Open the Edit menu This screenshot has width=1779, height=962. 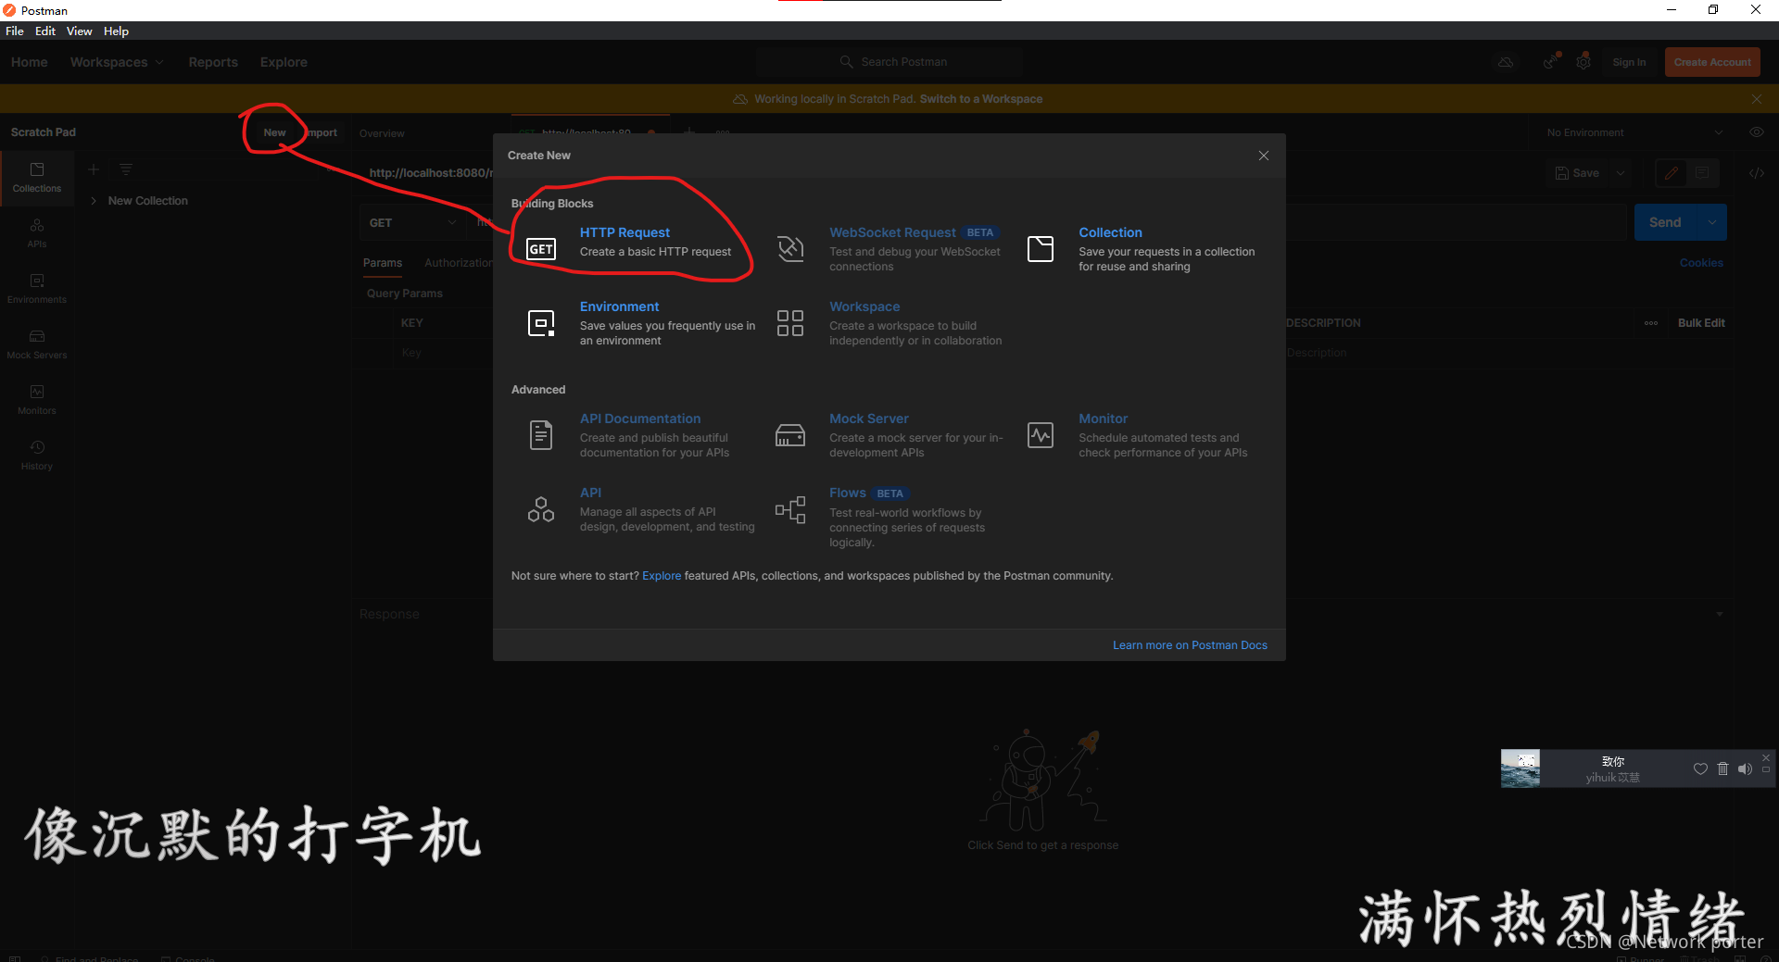[45, 31]
